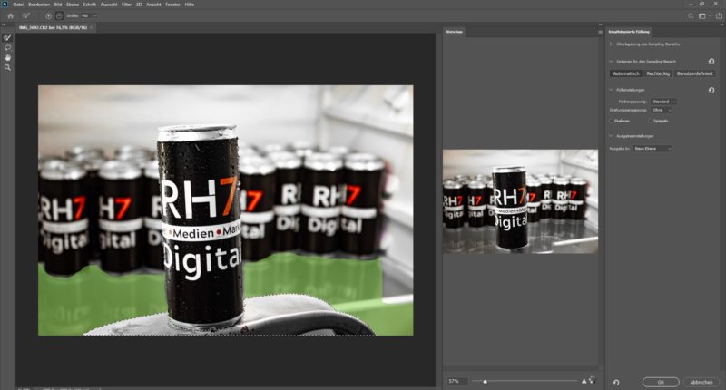Image resolution: width=726 pixels, height=390 pixels.
Task: Collapse the Optionen für den Sampling-Bereich section
Action: [x=611, y=61]
